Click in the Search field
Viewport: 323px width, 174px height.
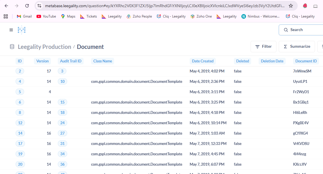click(x=305, y=30)
